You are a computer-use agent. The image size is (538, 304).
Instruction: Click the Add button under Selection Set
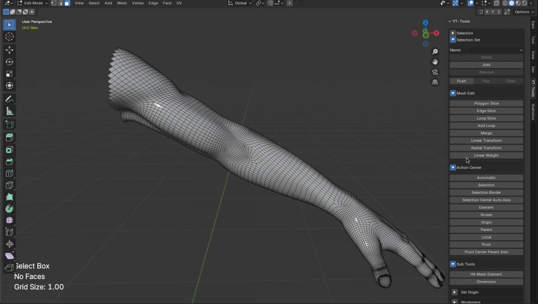tap(486, 64)
